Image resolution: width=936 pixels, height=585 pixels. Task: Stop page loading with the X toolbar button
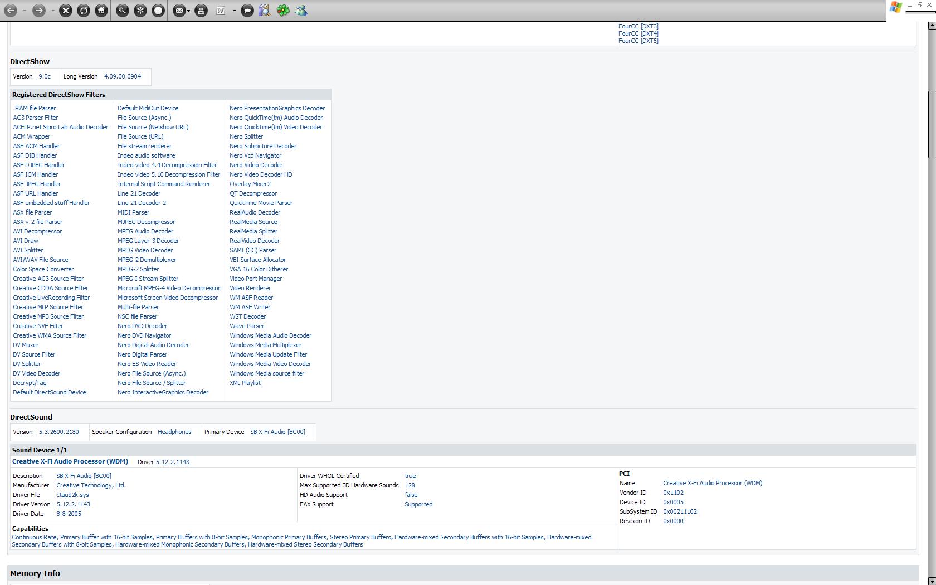point(66,11)
